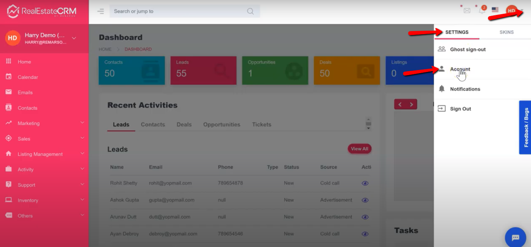View Rohit Shetty lead via eye icon
This screenshot has height=247, width=531.
pyautogui.click(x=365, y=183)
